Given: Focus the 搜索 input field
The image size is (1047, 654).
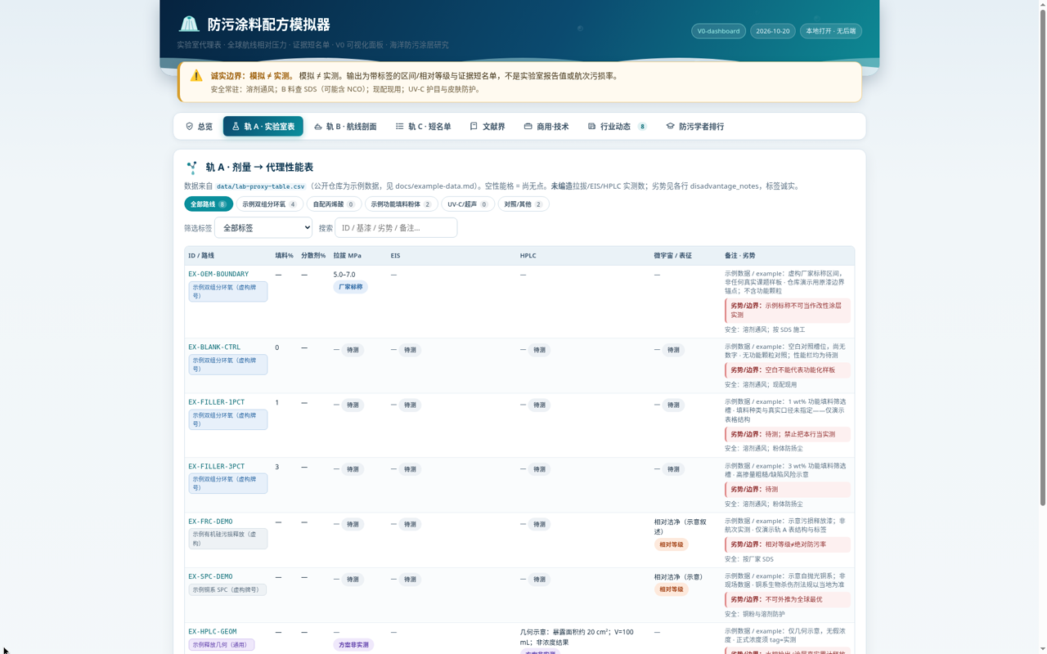Looking at the screenshot, I should (x=396, y=227).
